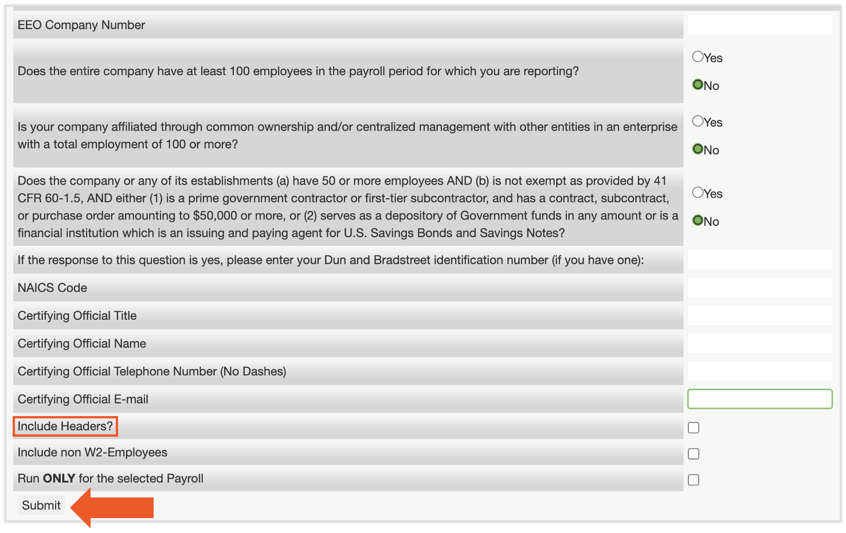The image size is (846, 533).
Task: Check the Include non W2-Employees box
Action: pos(694,453)
